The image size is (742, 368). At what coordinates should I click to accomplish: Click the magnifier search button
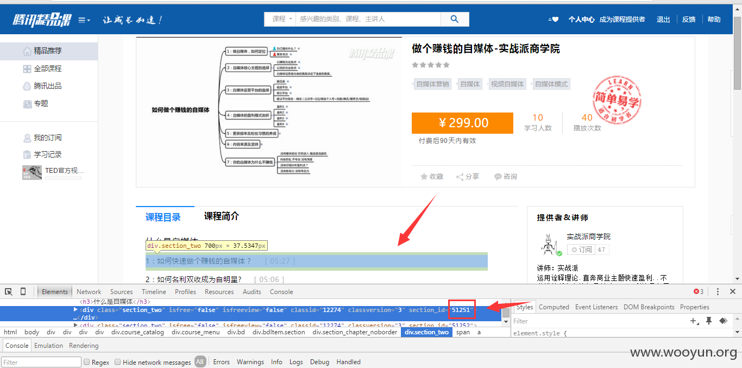coord(455,19)
